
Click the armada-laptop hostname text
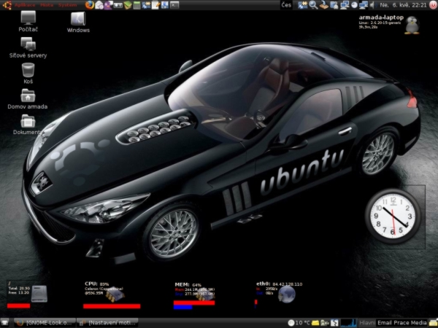(381, 17)
